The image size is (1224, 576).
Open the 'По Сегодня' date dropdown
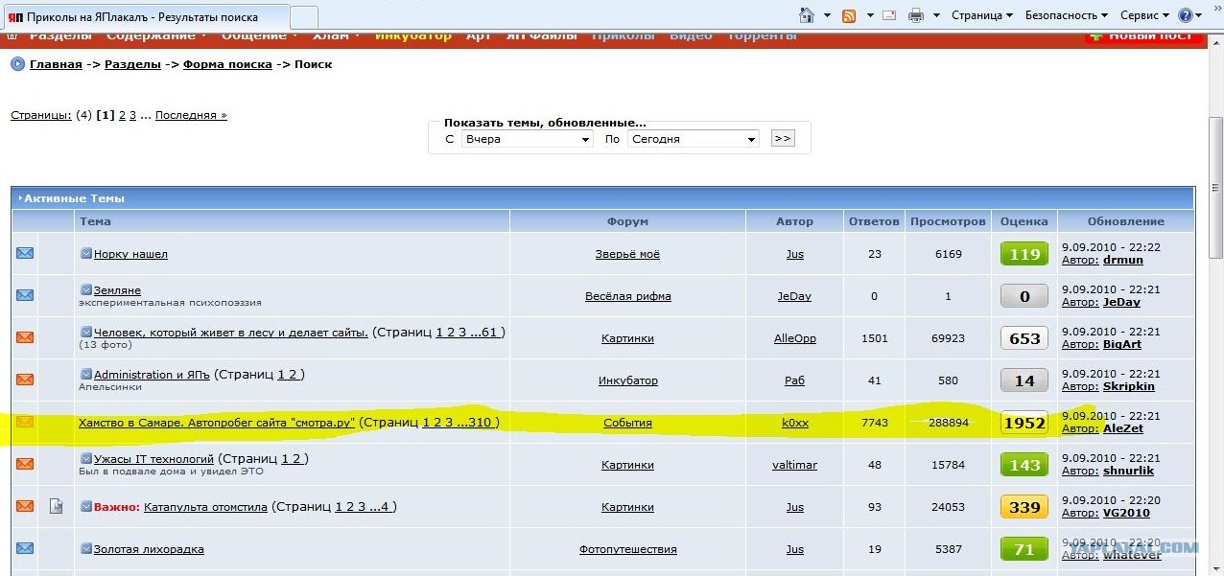pyautogui.click(x=694, y=139)
